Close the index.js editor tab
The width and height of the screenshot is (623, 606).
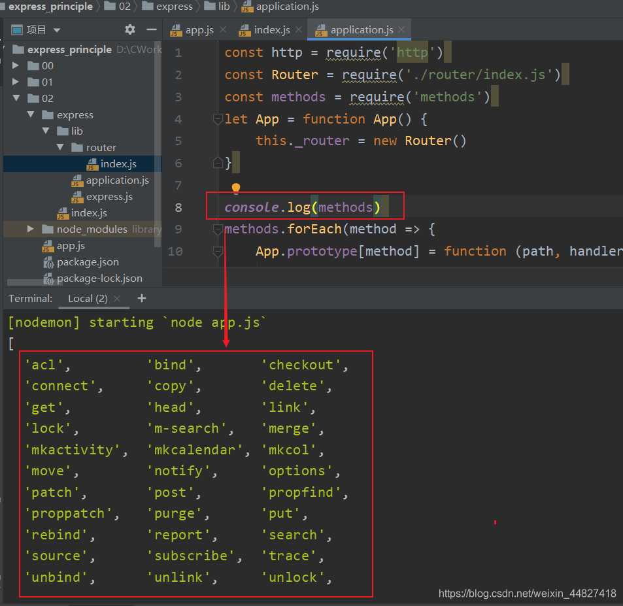299,30
